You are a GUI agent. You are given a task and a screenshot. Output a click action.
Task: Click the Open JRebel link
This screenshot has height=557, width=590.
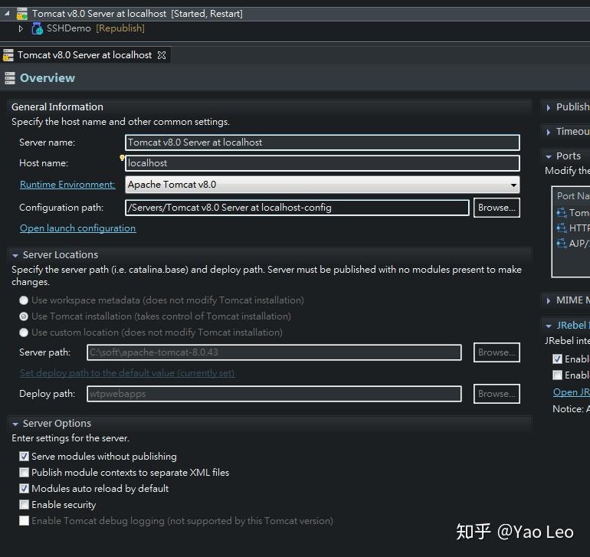coord(571,392)
